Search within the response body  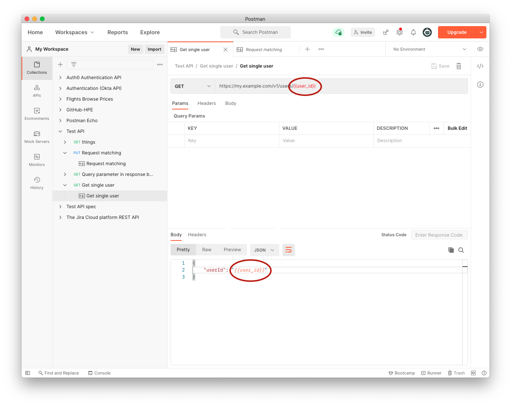pos(461,250)
